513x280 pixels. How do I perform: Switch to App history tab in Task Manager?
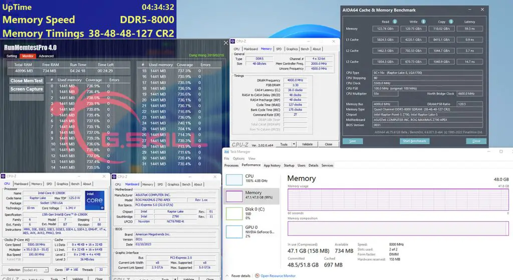tap(272, 165)
